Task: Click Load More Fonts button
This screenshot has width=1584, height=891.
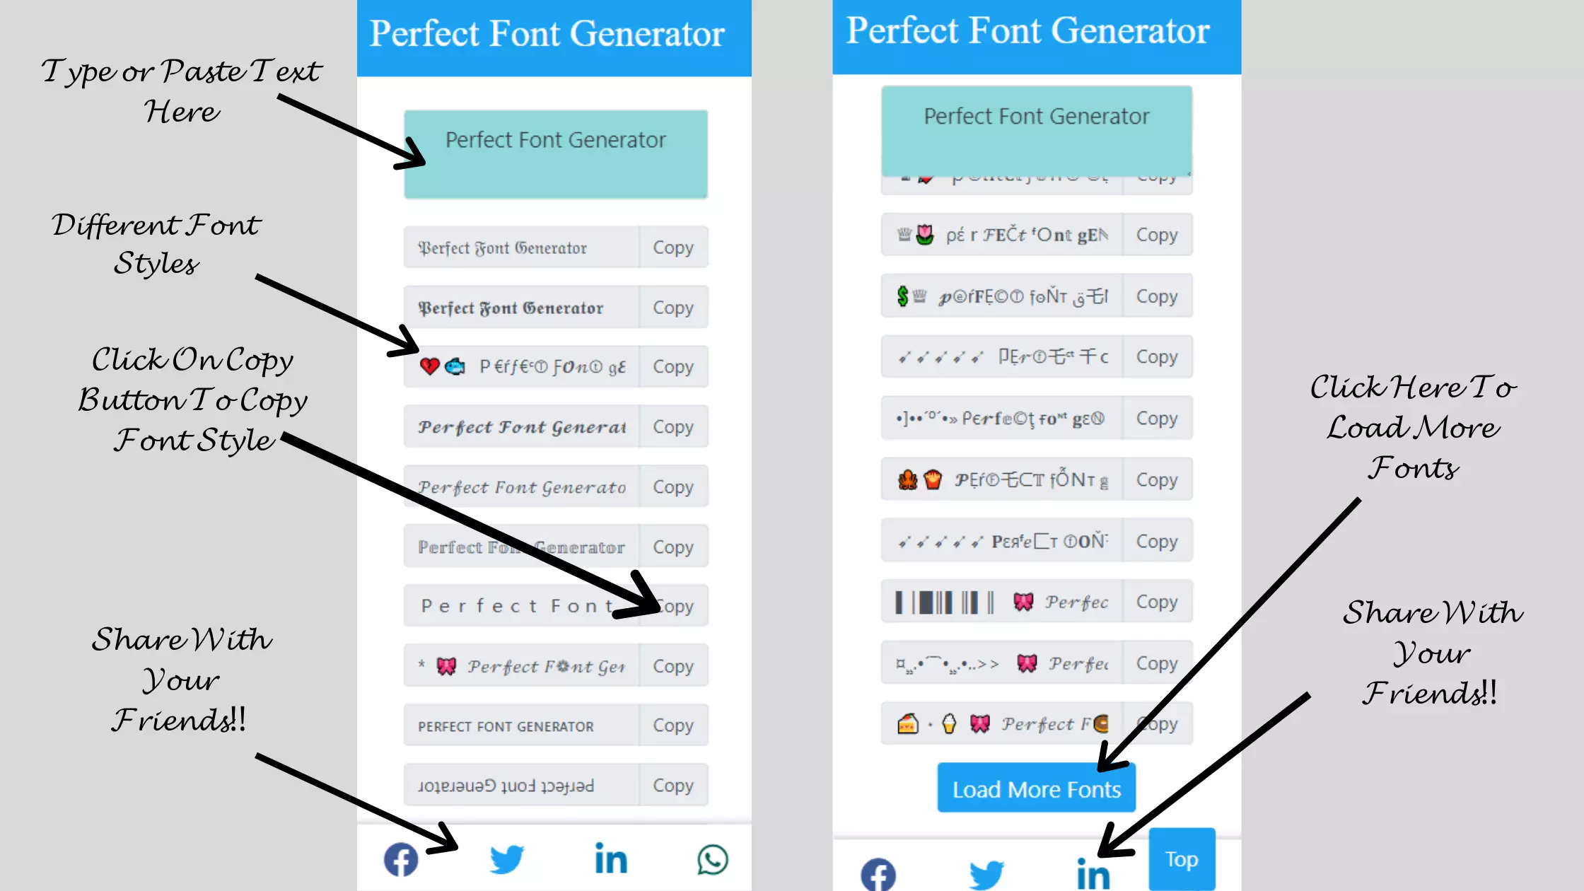Action: click(1036, 788)
